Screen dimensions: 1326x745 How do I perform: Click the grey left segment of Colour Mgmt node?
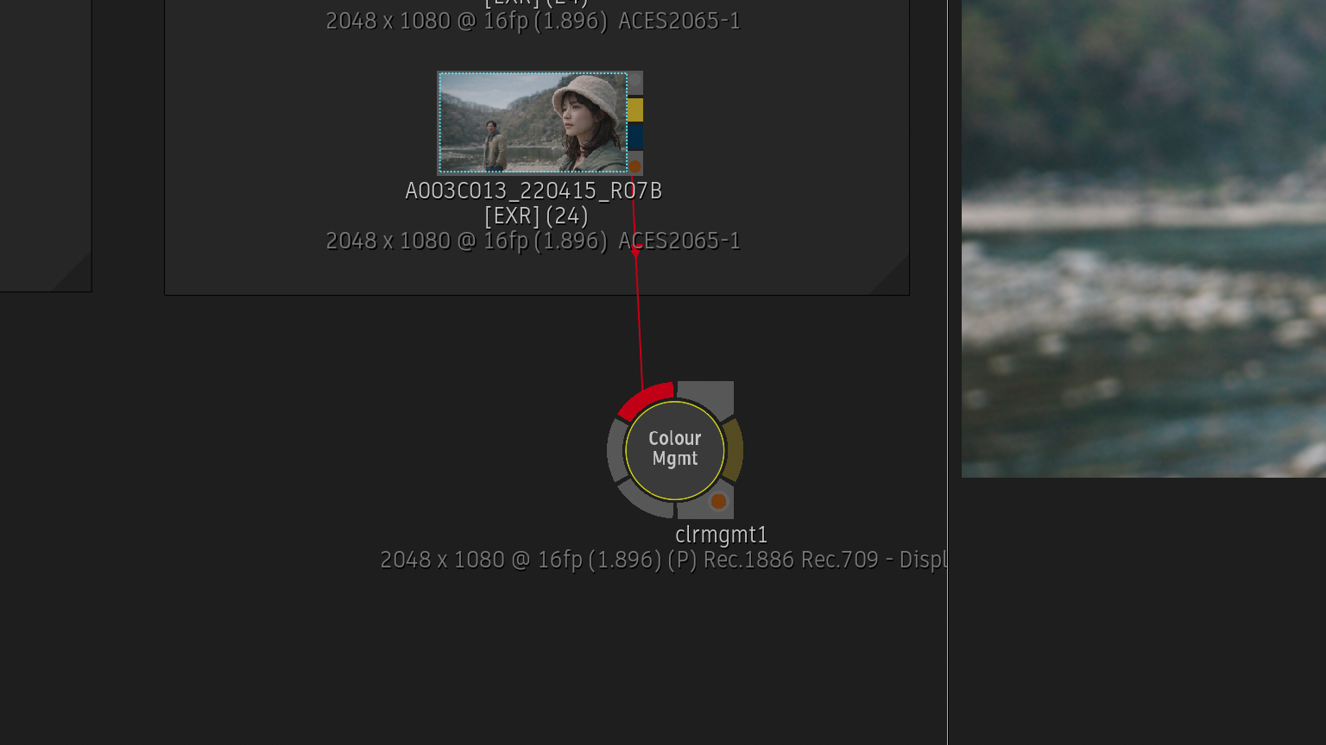(x=616, y=450)
